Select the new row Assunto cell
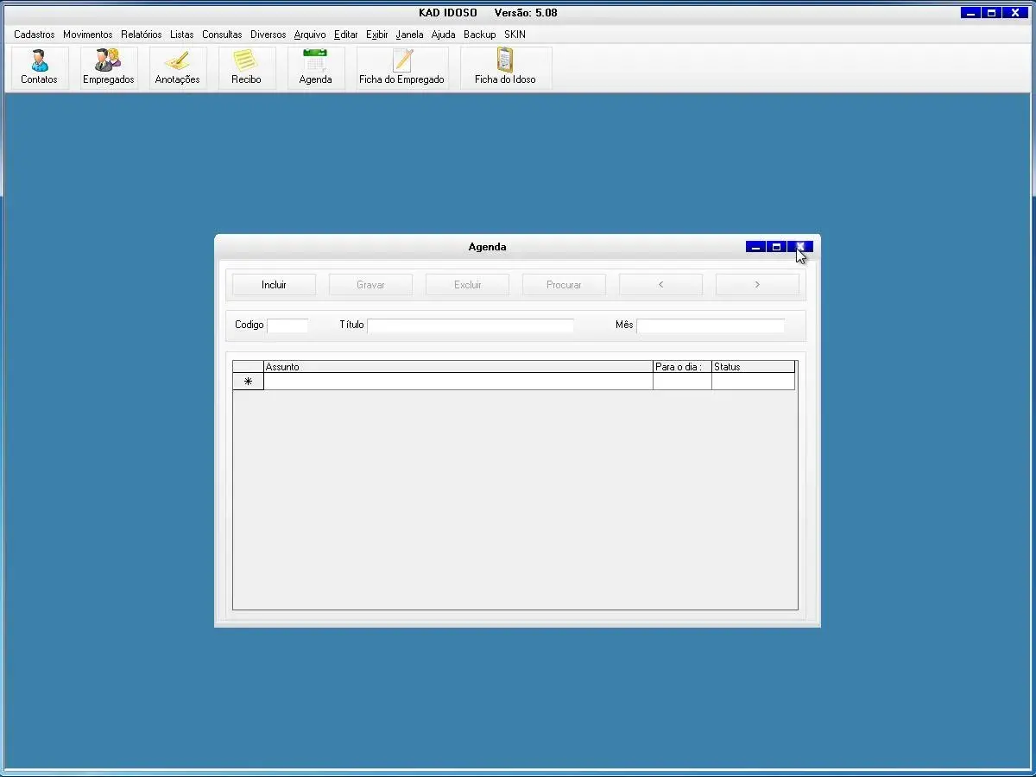 458,382
